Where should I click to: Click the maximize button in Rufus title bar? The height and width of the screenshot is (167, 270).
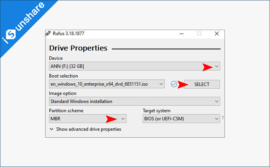199,34
